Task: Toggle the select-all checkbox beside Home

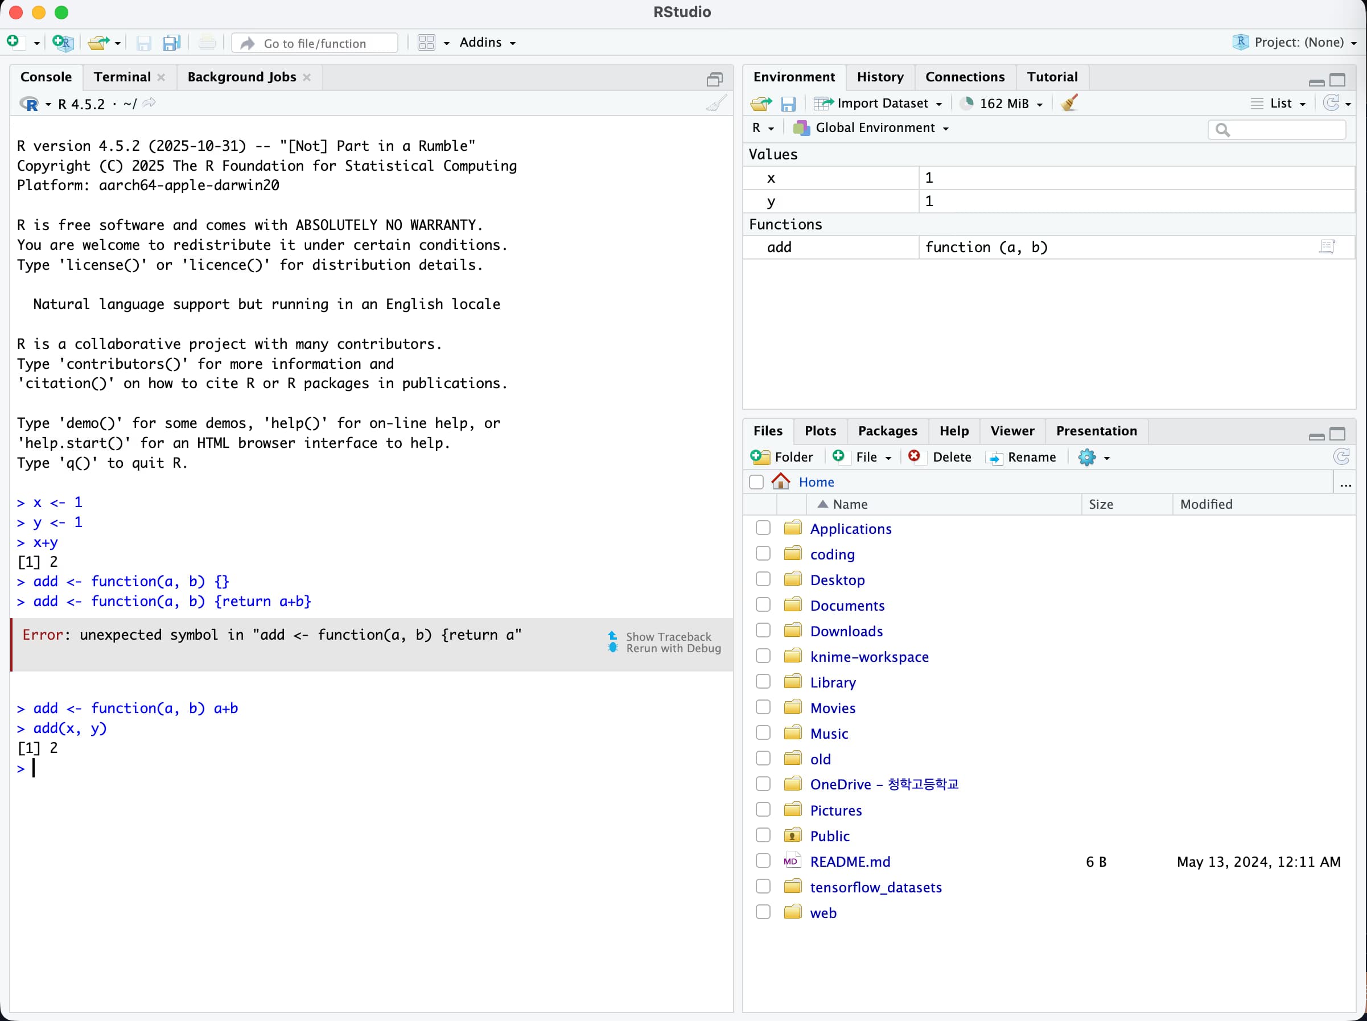Action: (x=756, y=481)
